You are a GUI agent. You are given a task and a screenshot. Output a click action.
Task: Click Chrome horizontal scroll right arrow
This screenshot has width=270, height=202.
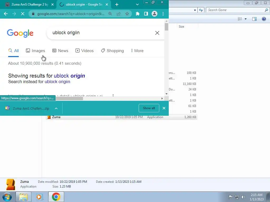(162, 98)
